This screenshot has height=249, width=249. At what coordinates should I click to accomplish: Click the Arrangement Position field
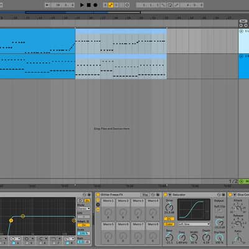[63, 5]
